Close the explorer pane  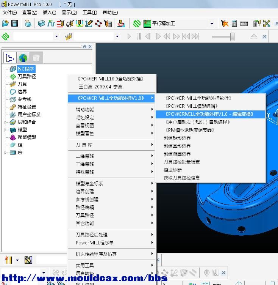(90, 47)
